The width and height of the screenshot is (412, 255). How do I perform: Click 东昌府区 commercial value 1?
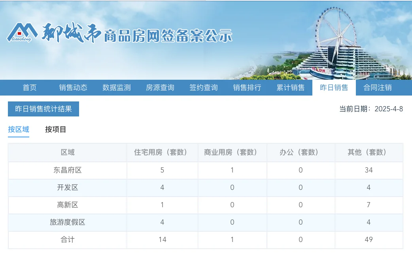[232, 170]
